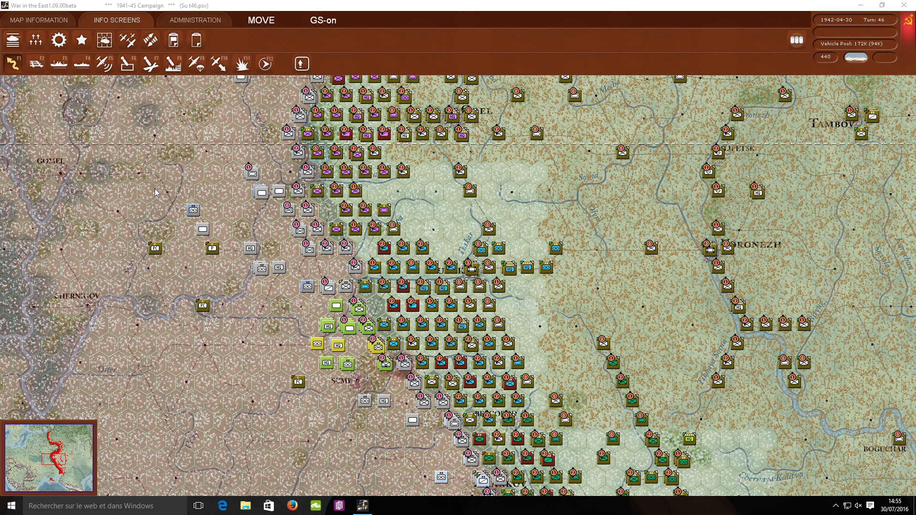This screenshot has height=515, width=916.
Task: Click the 440 value field
Action: click(825, 57)
